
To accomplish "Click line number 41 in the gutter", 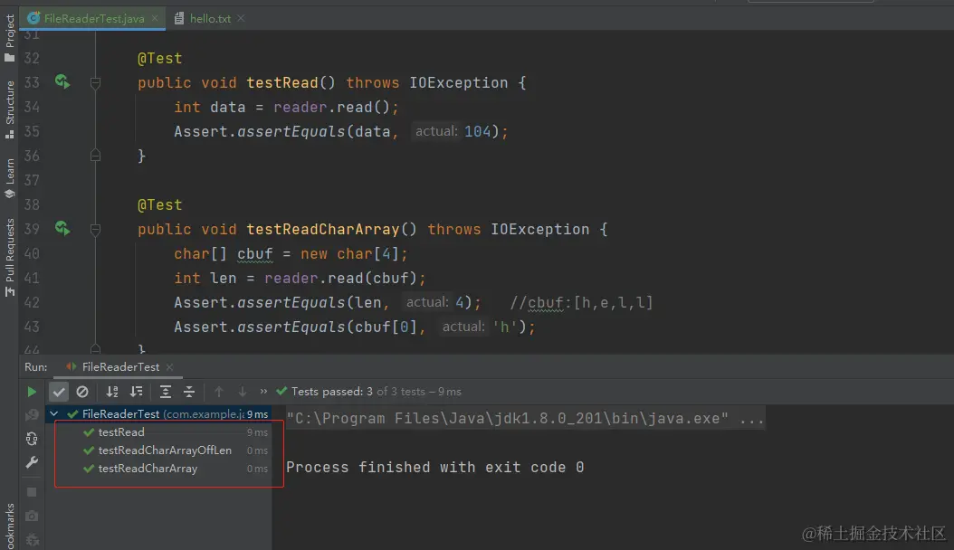I will point(32,279).
